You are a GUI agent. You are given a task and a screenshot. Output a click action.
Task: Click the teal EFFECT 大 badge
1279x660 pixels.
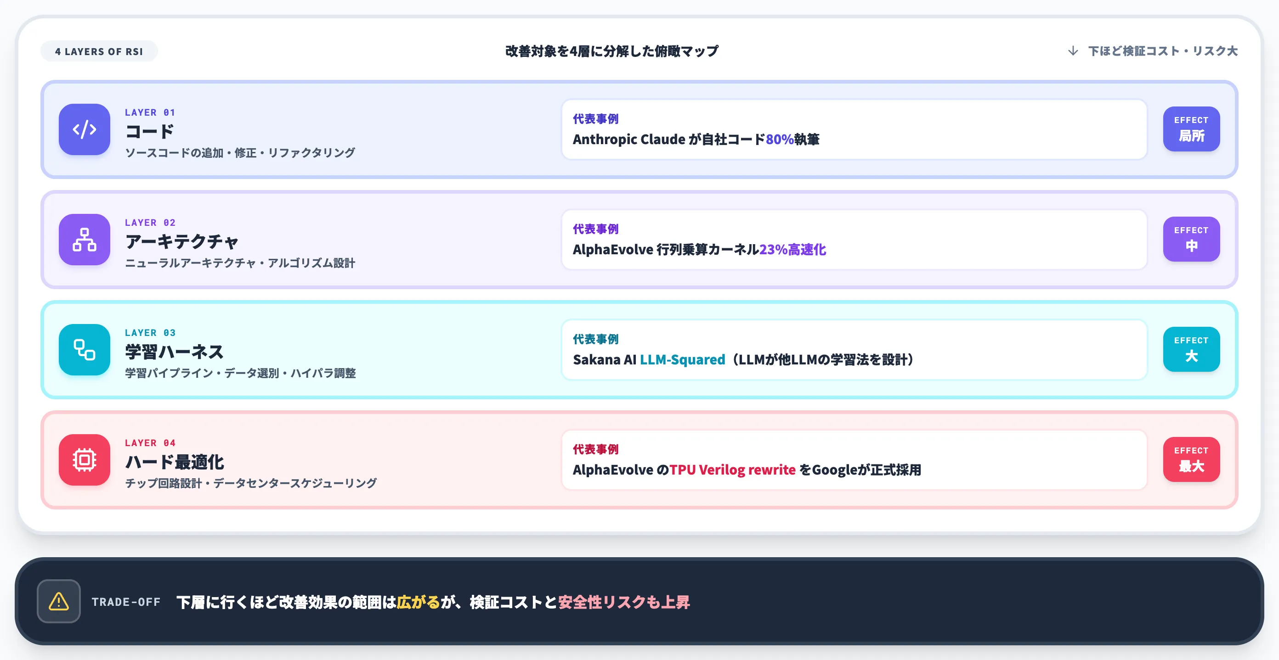click(x=1191, y=349)
